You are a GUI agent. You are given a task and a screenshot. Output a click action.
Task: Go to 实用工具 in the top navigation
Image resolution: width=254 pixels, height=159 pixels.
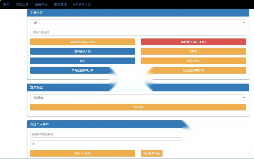click(x=22, y=4)
